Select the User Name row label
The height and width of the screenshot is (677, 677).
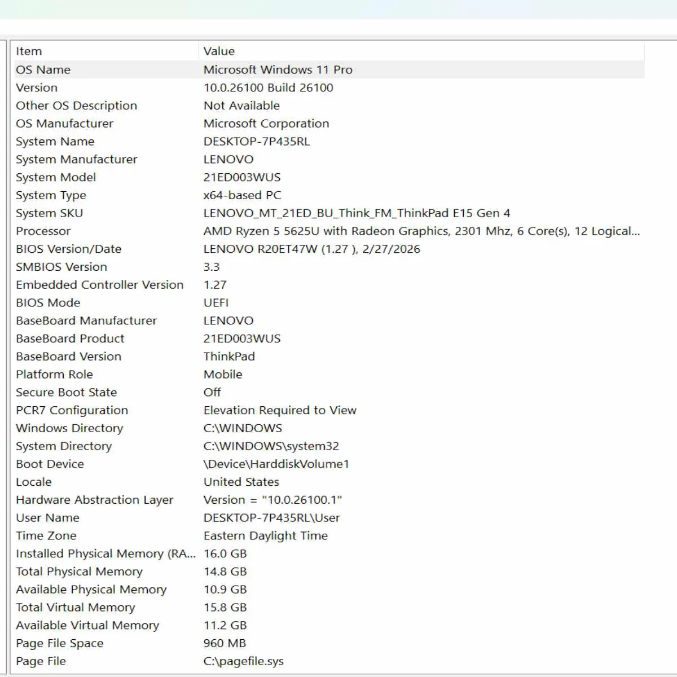click(x=47, y=518)
